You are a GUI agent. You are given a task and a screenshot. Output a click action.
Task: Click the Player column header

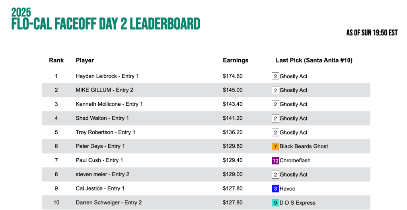85,60
